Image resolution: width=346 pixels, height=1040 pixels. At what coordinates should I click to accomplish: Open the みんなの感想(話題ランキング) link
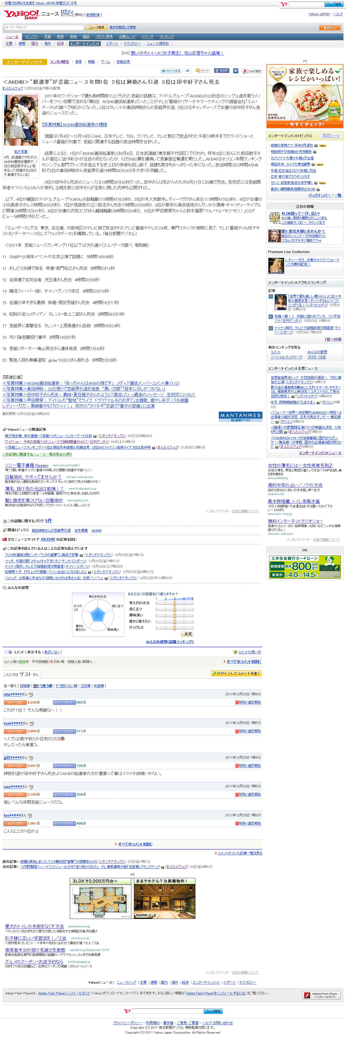170,641
